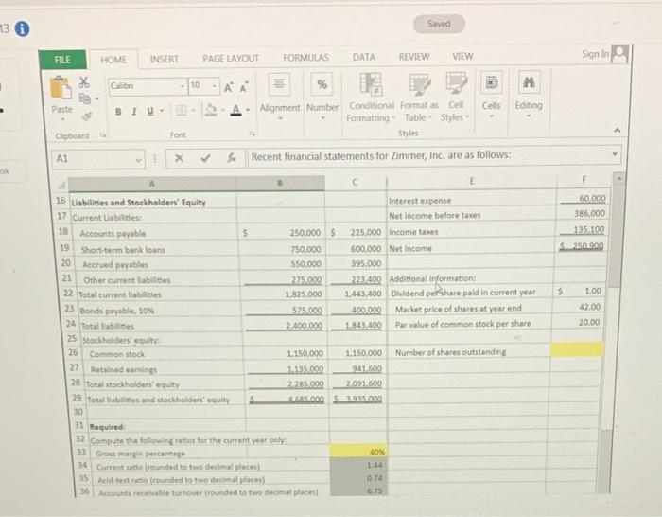Switch to the REVIEW tab
The image size is (662, 517).
tap(414, 57)
